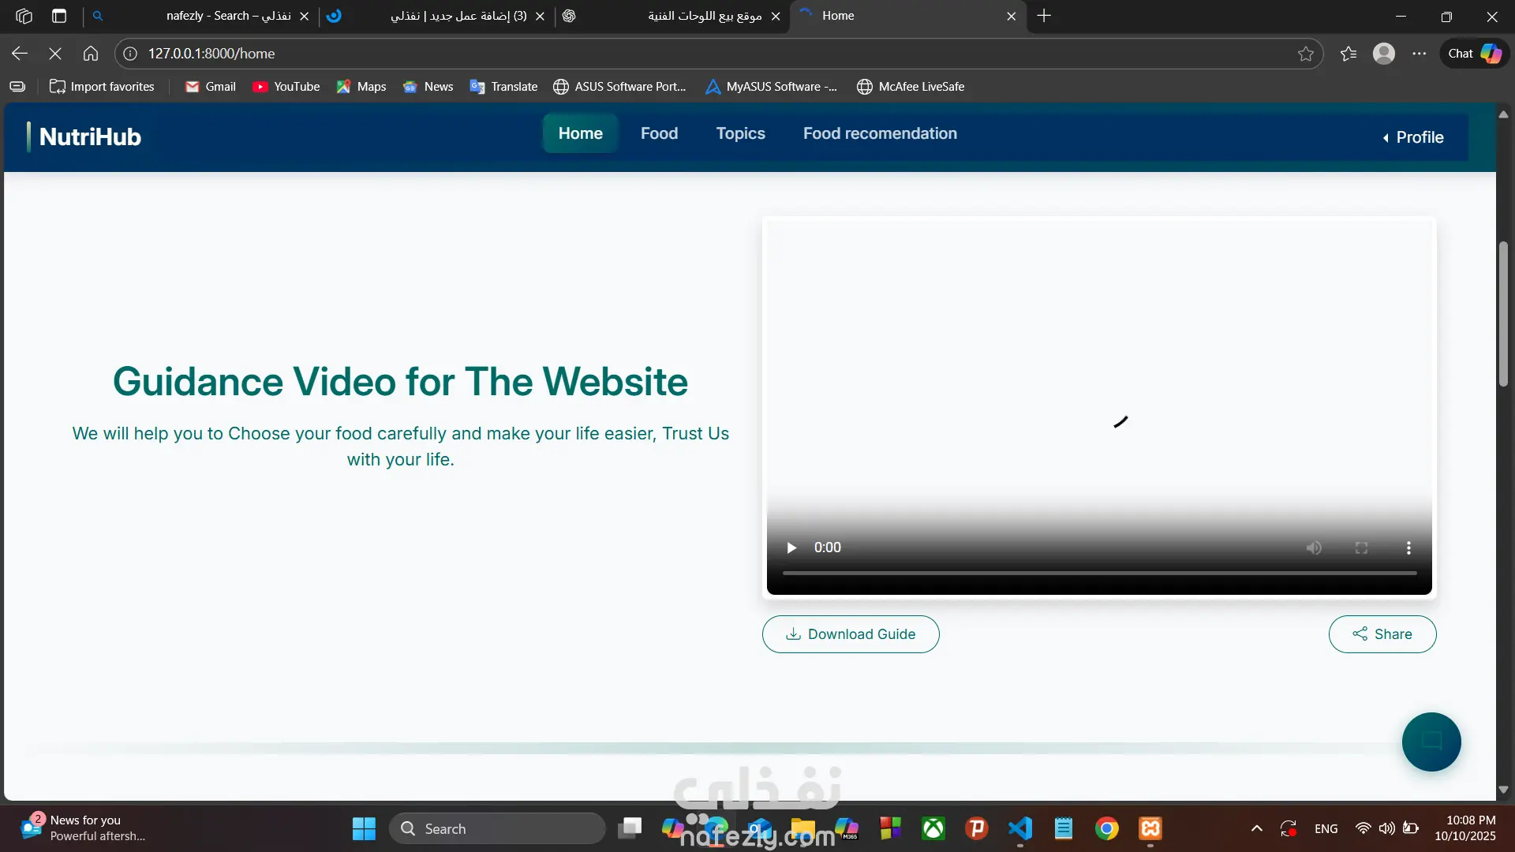Open the Food nav menu item

click(x=659, y=133)
